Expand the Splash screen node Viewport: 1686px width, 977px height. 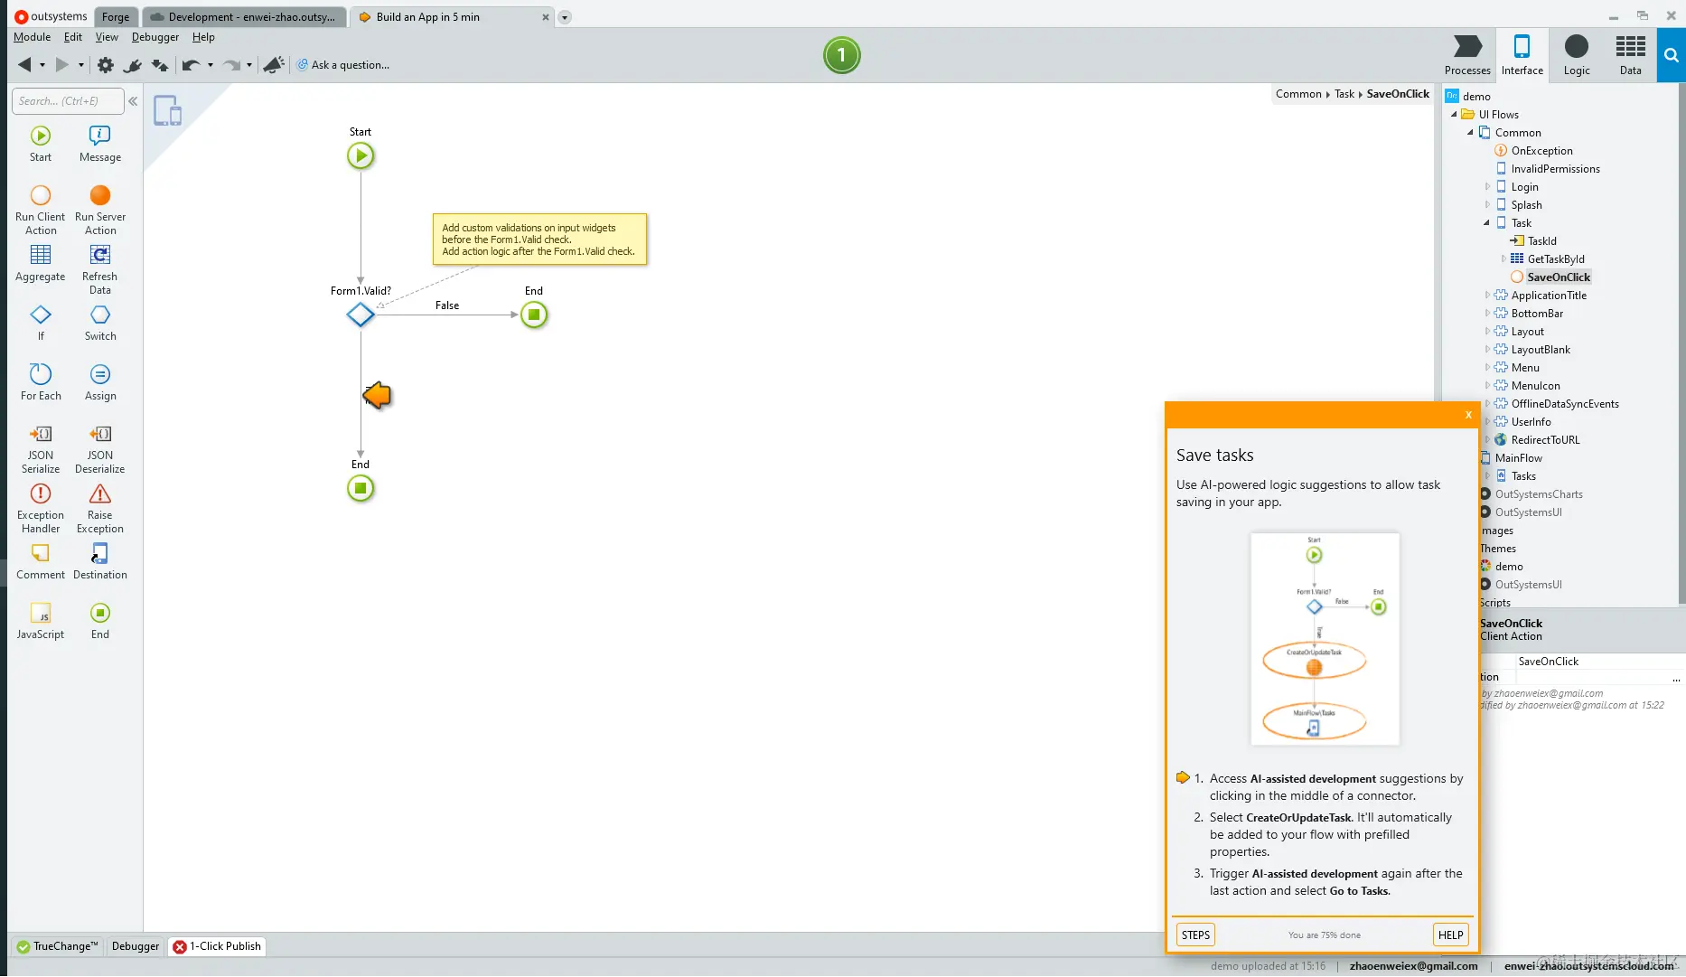pyautogui.click(x=1487, y=205)
